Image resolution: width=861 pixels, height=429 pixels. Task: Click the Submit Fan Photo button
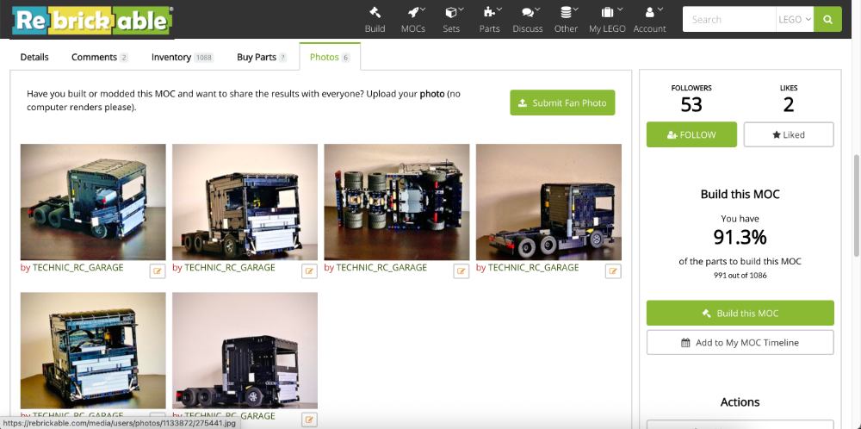[x=562, y=103]
